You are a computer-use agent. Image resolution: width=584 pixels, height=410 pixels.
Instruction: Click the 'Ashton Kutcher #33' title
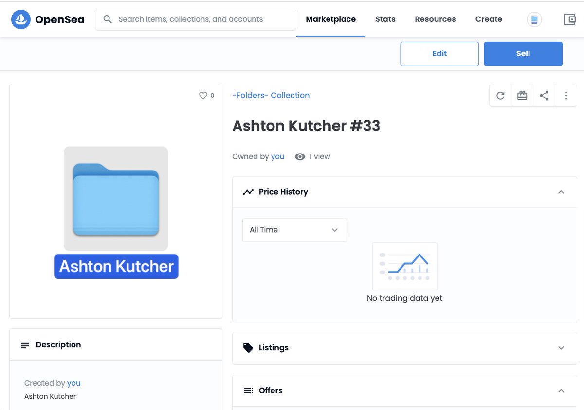pyautogui.click(x=306, y=126)
